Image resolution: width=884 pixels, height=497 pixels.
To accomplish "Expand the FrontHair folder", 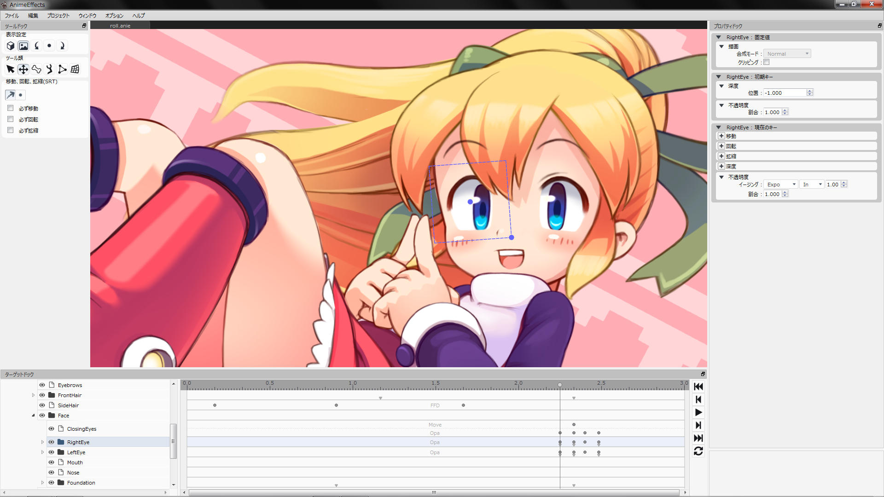I will click(33, 395).
